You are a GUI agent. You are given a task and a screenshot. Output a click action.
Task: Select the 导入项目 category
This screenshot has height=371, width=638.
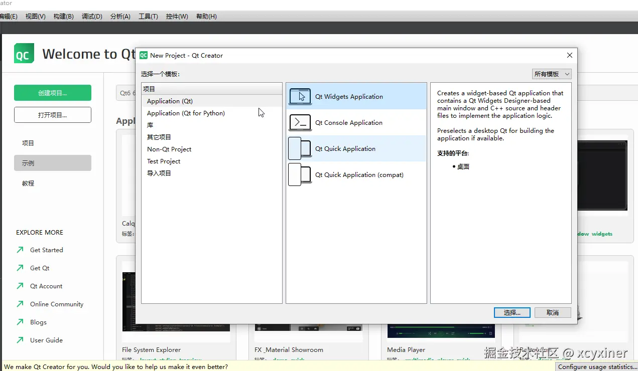[212, 173]
